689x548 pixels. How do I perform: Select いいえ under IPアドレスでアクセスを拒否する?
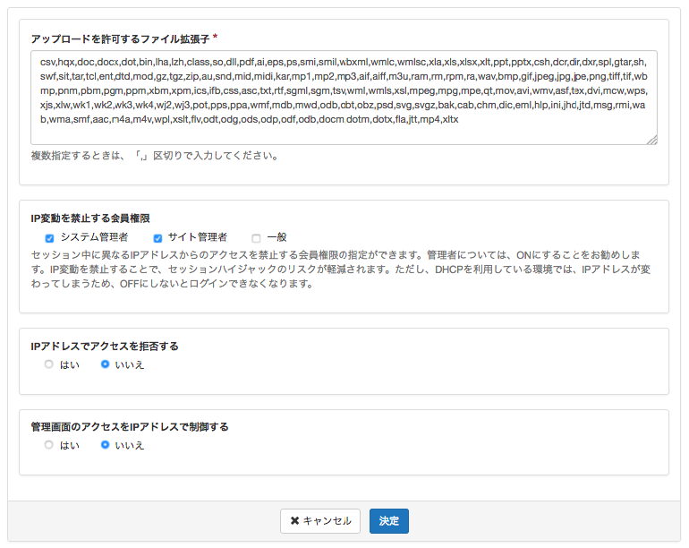[x=106, y=364]
